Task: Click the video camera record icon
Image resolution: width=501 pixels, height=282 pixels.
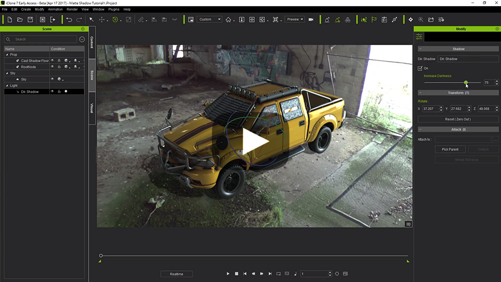Action: pos(311,19)
